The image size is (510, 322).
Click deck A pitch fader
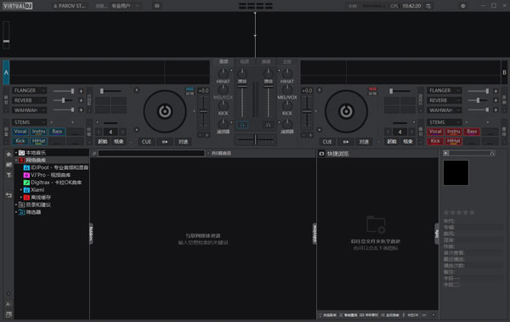204,112
